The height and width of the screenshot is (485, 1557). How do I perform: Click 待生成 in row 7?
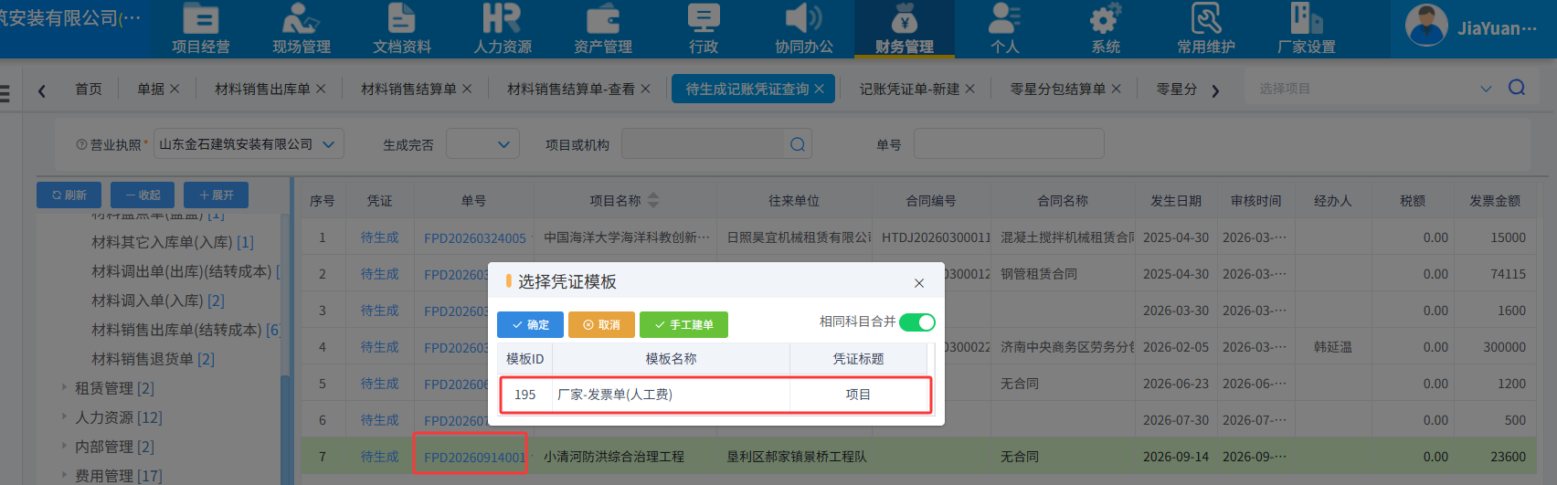(379, 456)
